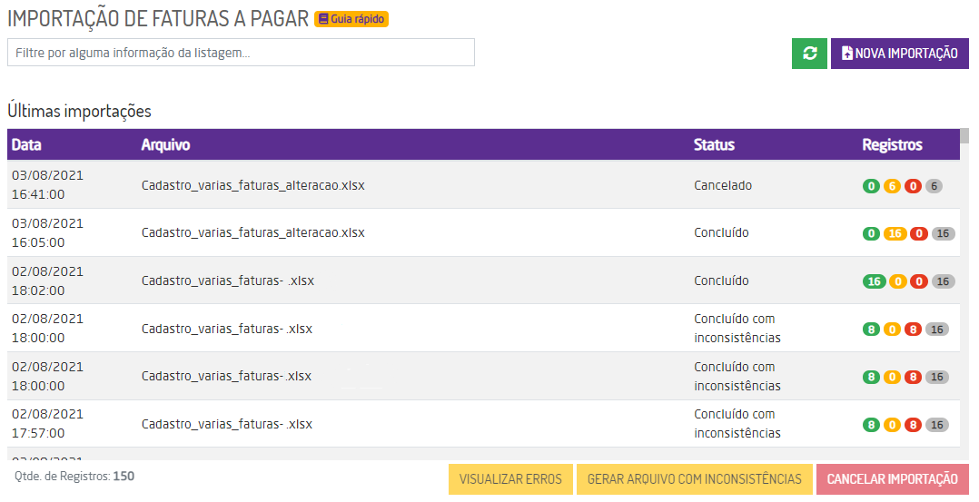Sort by the Data column header
This screenshot has width=979, height=502.
(26, 144)
